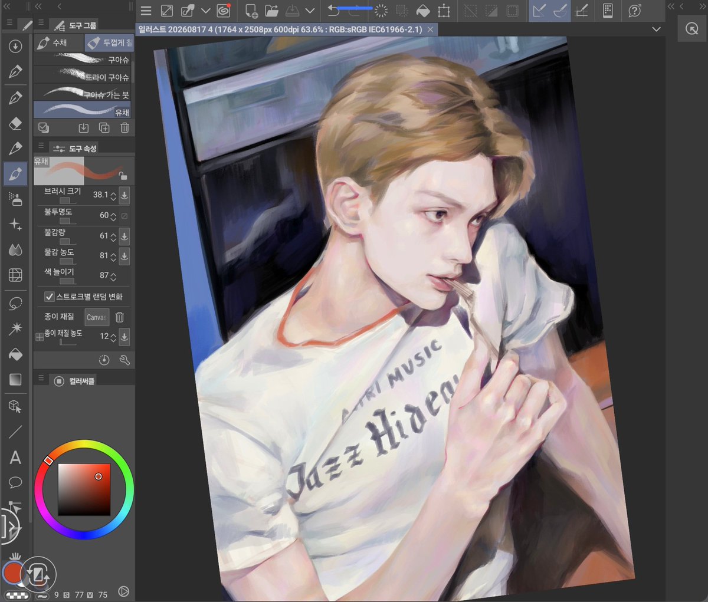Open the 브러시 크기 dynamics button

124,195
